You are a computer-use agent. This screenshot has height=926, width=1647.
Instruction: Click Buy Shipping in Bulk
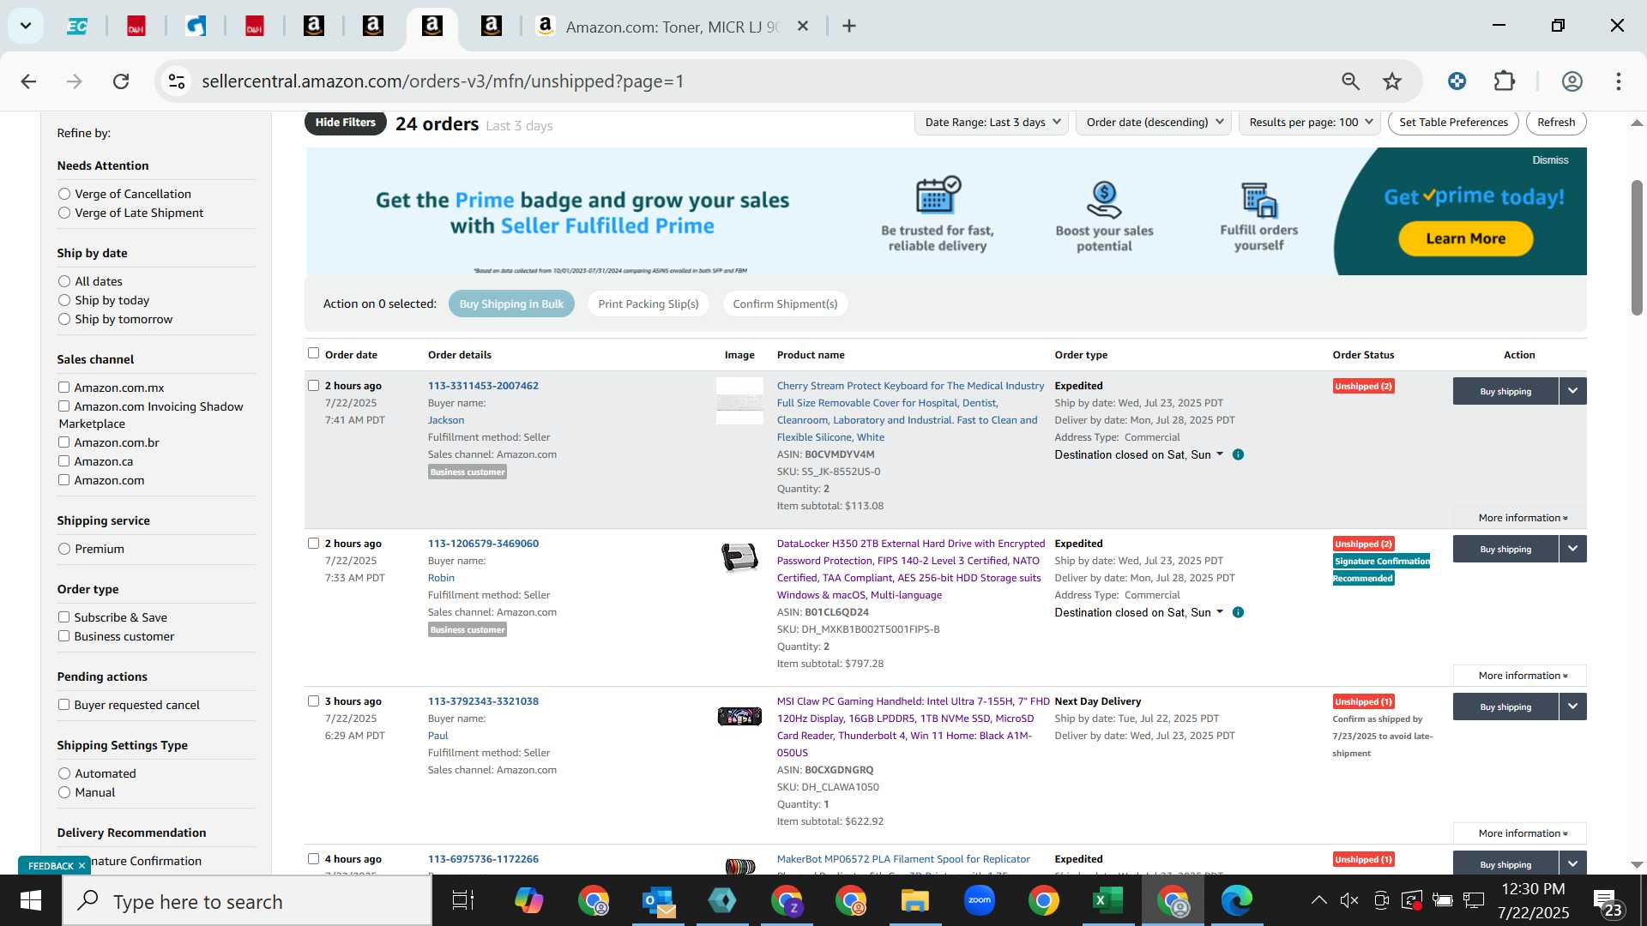click(x=511, y=304)
